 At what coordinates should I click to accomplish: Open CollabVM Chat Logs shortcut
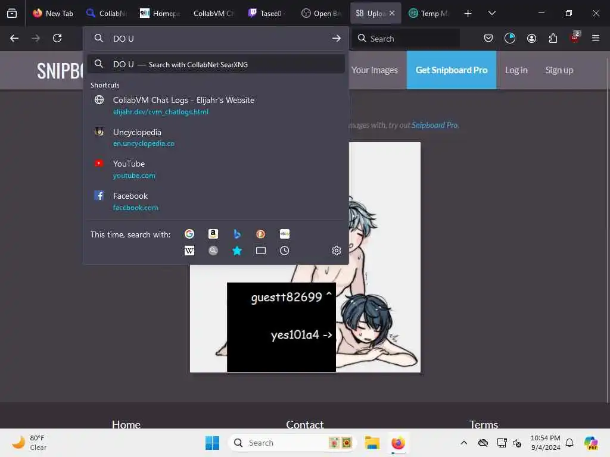[x=216, y=106]
